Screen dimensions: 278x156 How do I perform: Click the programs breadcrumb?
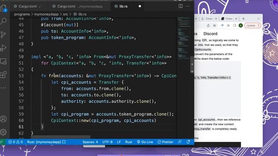pyautogui.click(x=22, y=14)
